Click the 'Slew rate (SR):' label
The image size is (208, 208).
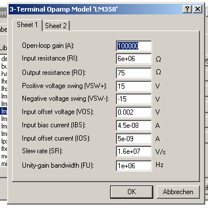[x=42, y=151]
